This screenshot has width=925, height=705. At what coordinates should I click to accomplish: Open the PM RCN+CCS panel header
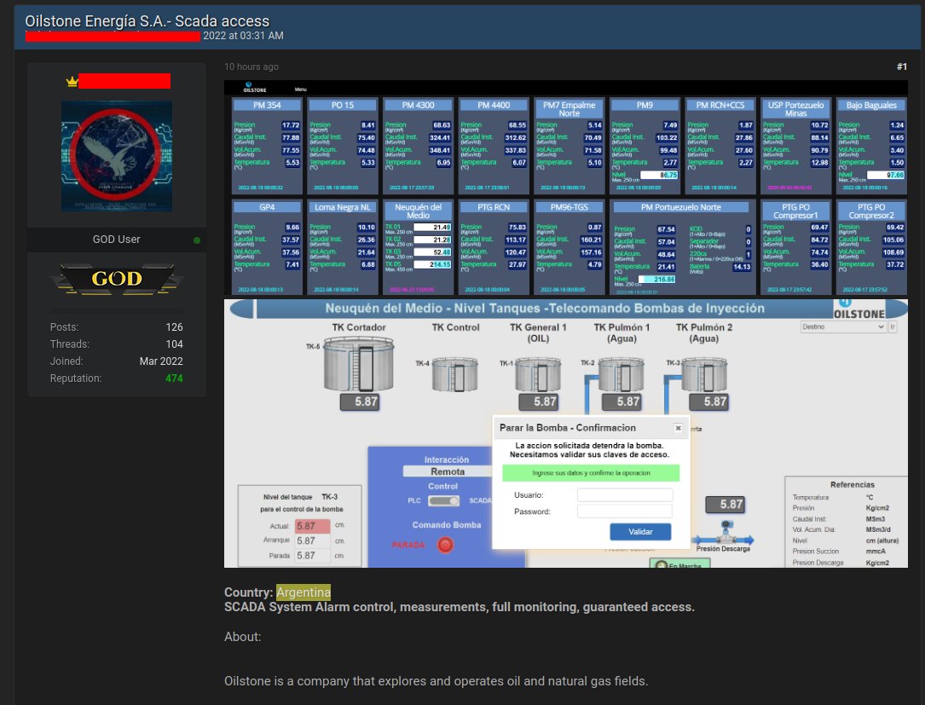[x=720, y=105]
